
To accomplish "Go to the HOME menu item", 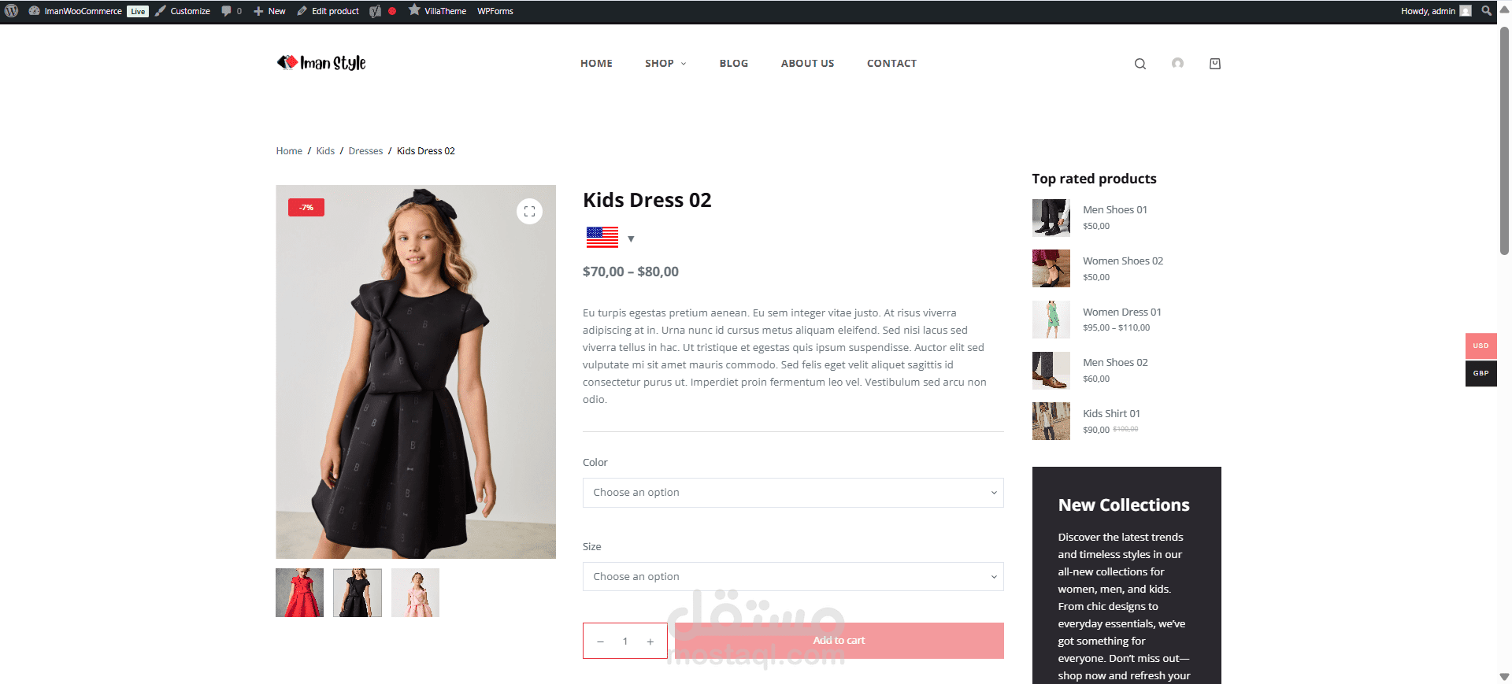I will (596, 64).
